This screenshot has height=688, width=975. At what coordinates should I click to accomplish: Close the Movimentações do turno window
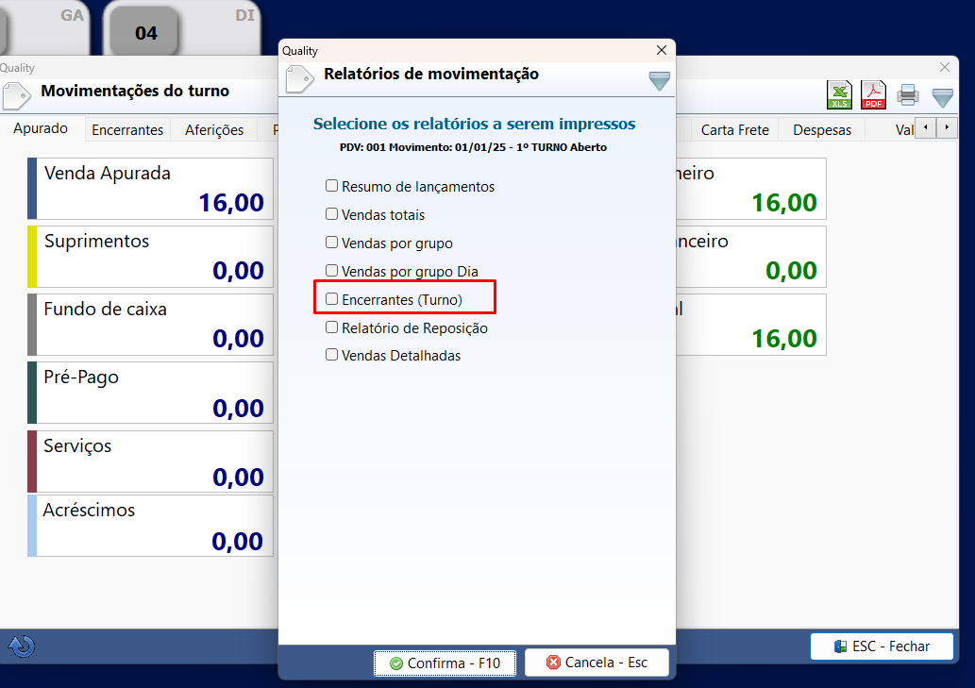click(945, 67)
